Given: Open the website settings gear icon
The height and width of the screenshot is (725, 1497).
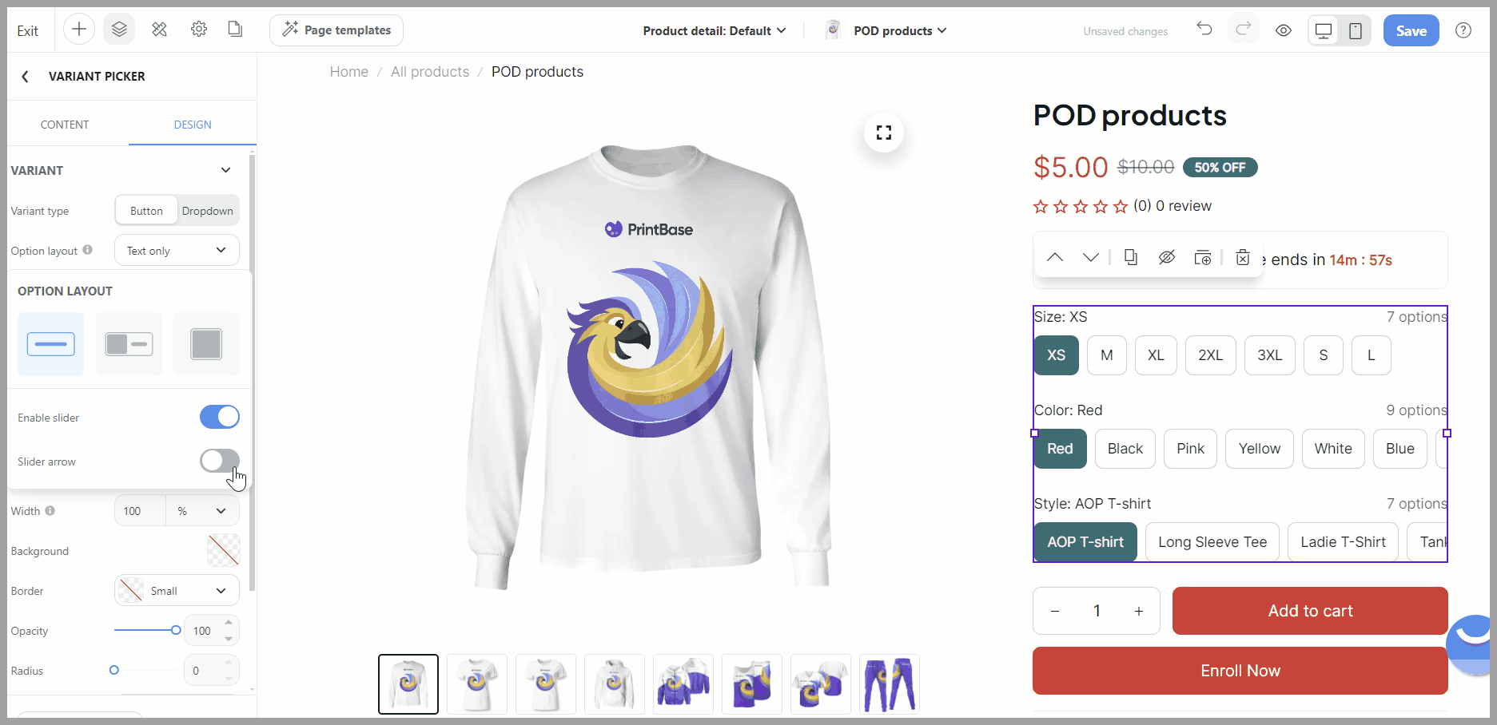Looking at the screenshot, I should click(x=199, y=30).
